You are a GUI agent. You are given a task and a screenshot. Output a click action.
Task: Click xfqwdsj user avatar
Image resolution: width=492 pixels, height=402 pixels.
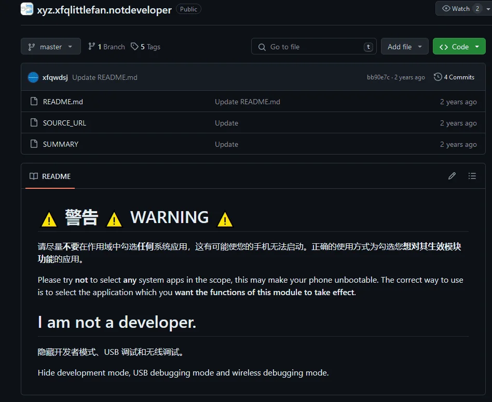(x=33, y=77)
